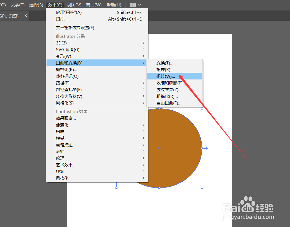Expand the 素描 submenu

tap(97, 151)
